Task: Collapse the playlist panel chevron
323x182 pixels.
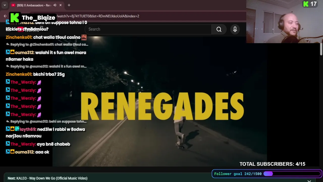Action: (309, 181)
